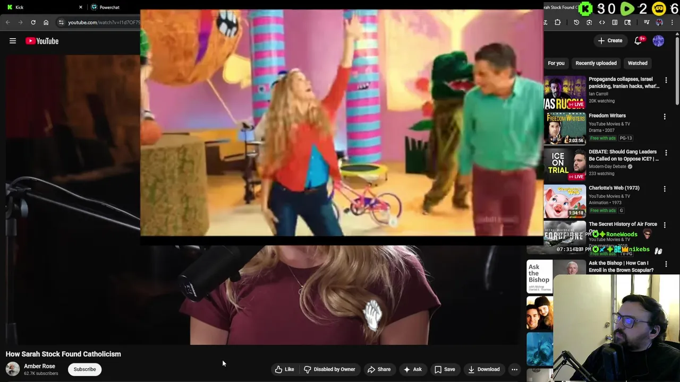Viewport: 680px width, 382px height.
Task: Switch to the Kick tab
Action: [42, 7]
